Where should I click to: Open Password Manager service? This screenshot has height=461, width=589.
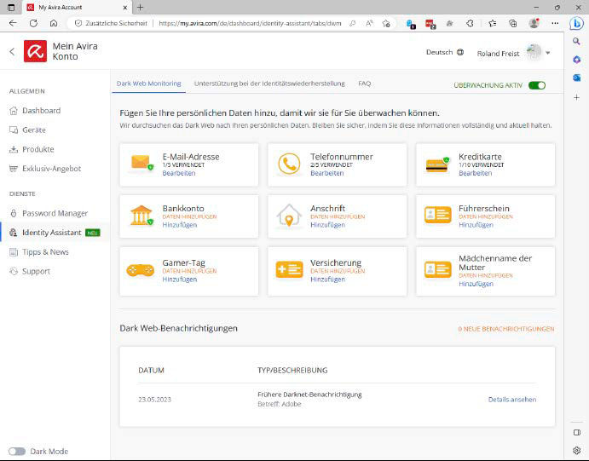55,213
